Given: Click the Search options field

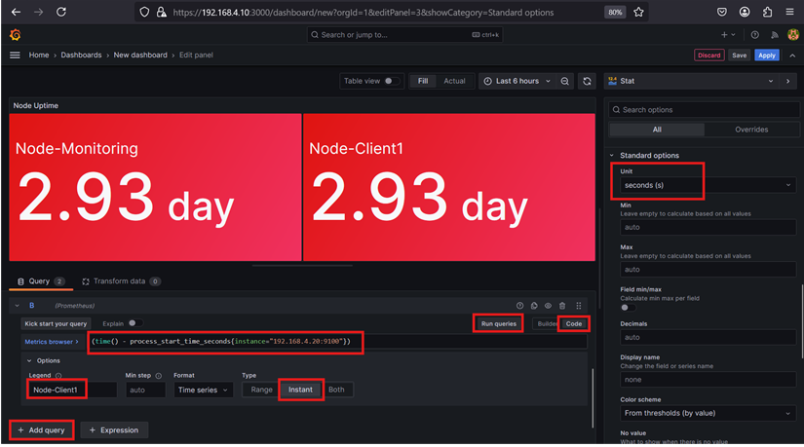Looking at the screenshot, I should 704,110.
